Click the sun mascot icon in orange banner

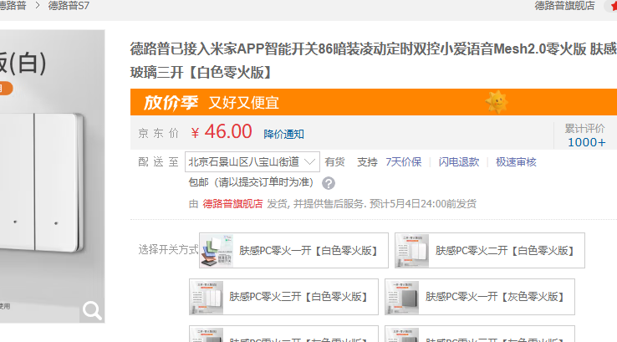(497, 102)
